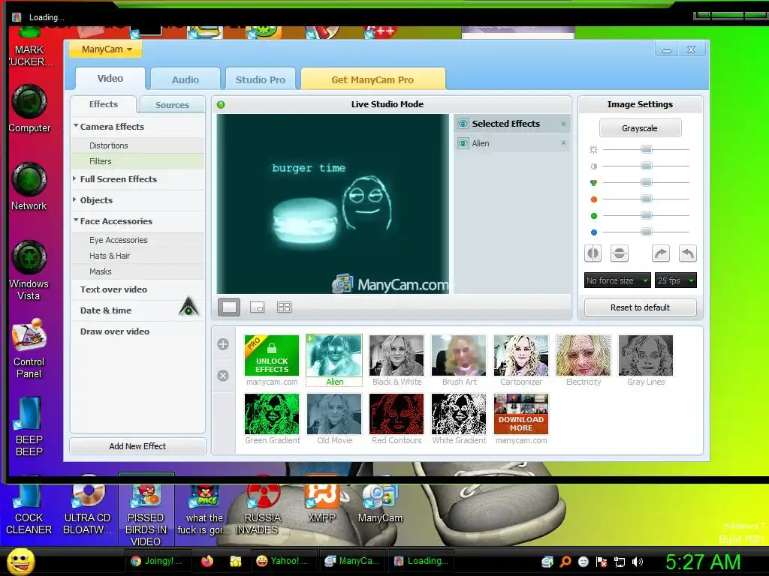Open the ManyCam dropdown menu
The width and height of the screenshot is (769, 576).
point(106,49)
